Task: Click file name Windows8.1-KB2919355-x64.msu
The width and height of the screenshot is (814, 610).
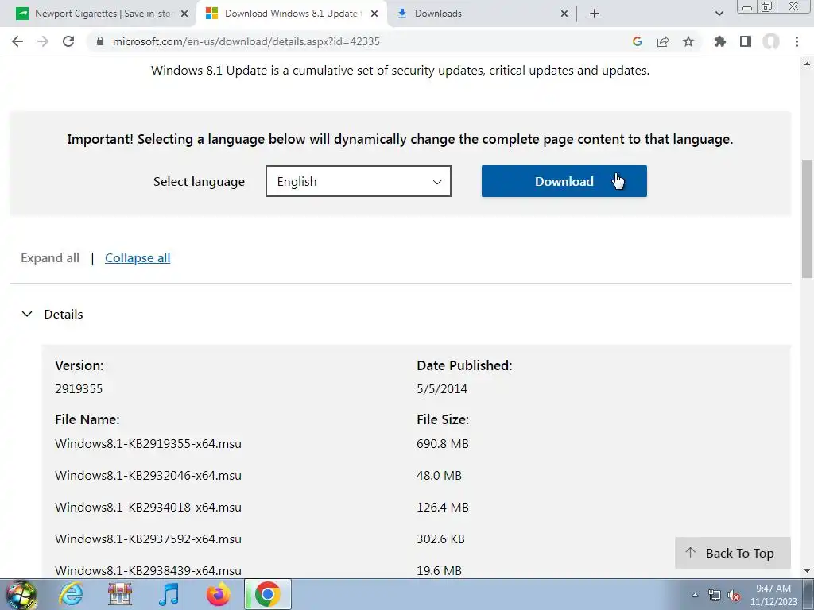Action: click(x=148, y=443)
